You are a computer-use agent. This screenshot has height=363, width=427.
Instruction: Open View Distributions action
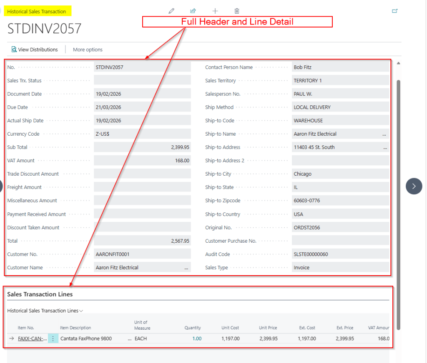(x=35, y=50)
